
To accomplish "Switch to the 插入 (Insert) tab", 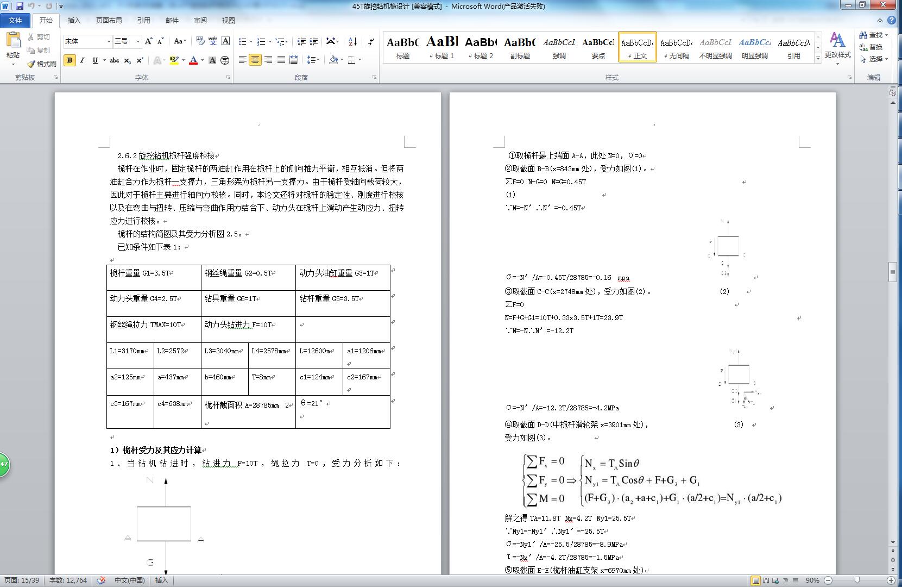I will click(x=74, y=20).
